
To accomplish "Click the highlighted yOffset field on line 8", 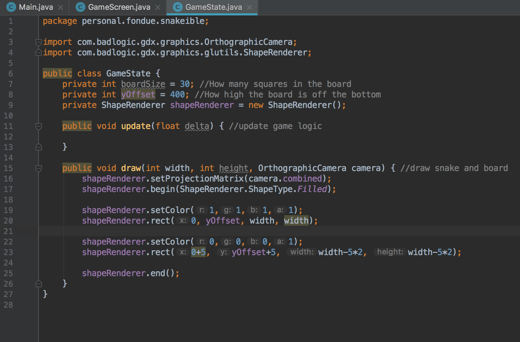I will (x=138, y=95).
